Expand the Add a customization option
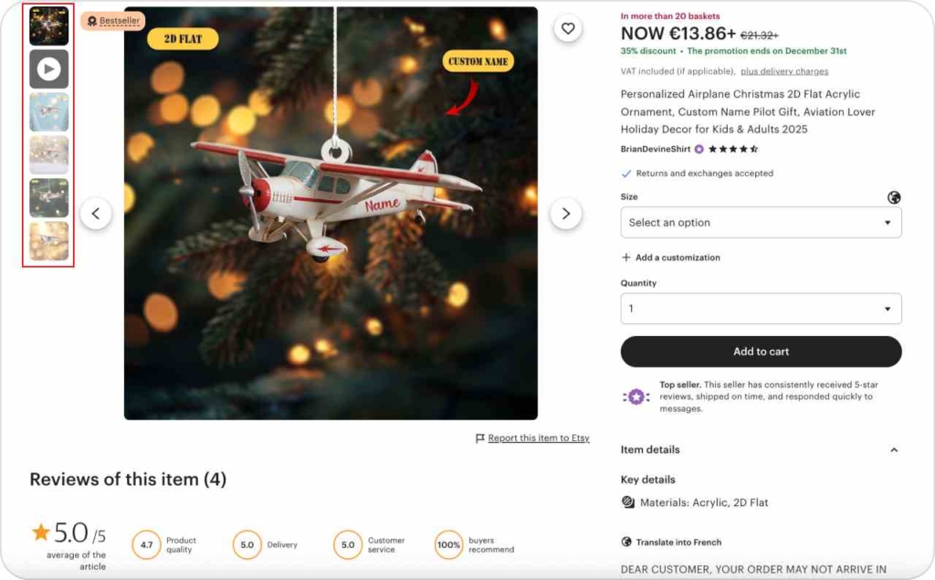Screen dimensions: 935x580 tap(671, 257)
